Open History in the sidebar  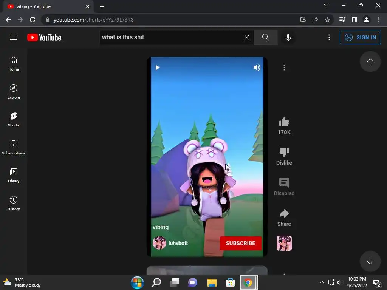(x=14, y=204)
